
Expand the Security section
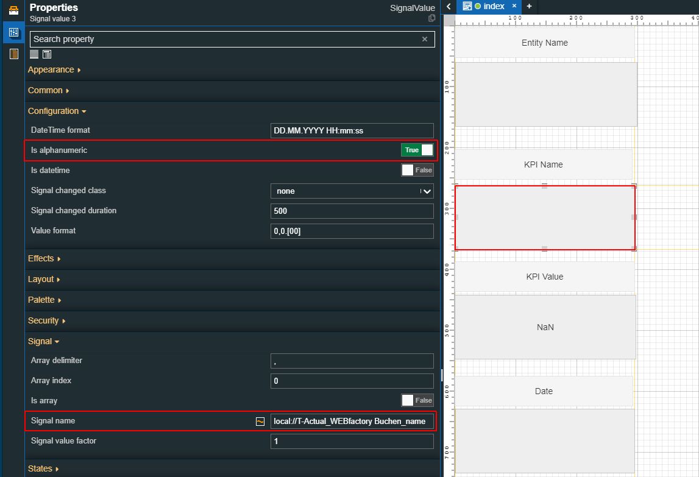pyautogui.click(x=46, y=321)
